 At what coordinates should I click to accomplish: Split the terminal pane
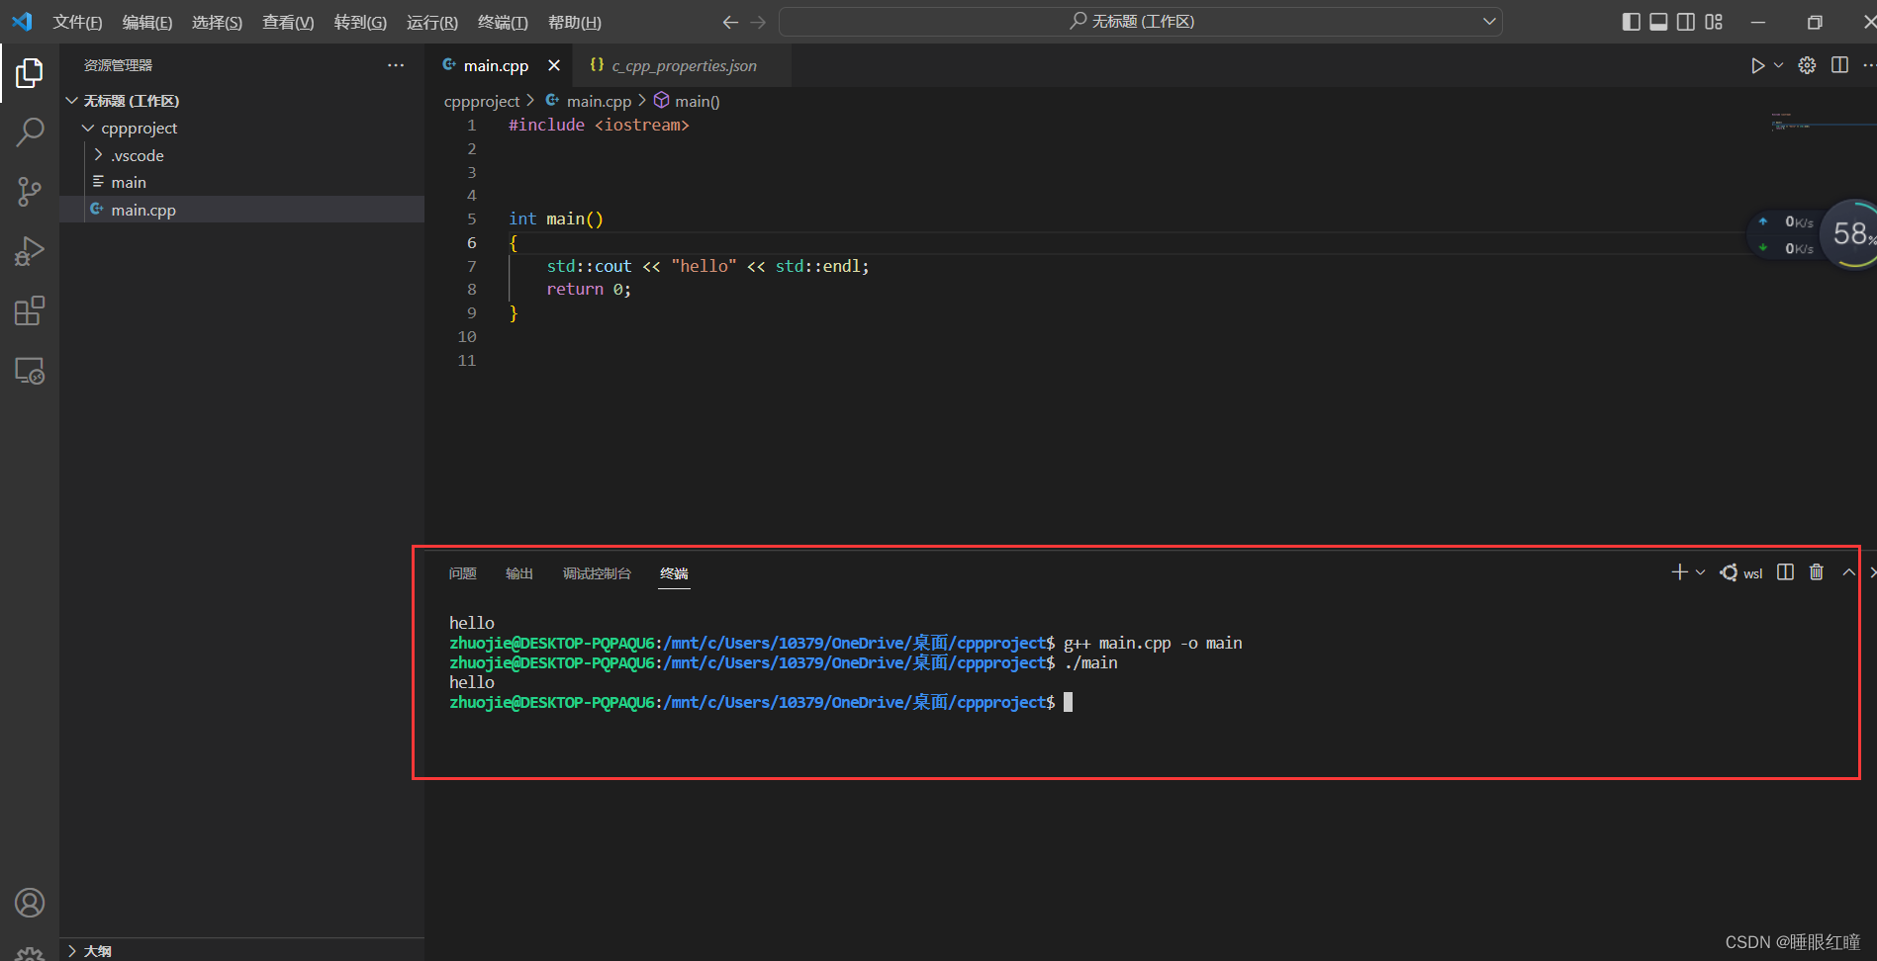pyautogui.click(x=1785, y=572)
